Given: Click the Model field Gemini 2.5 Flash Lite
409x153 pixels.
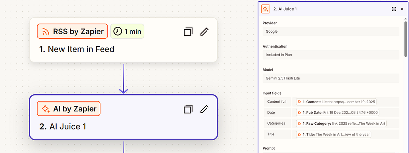Looking at the screenshot, I should click(331, 78).
